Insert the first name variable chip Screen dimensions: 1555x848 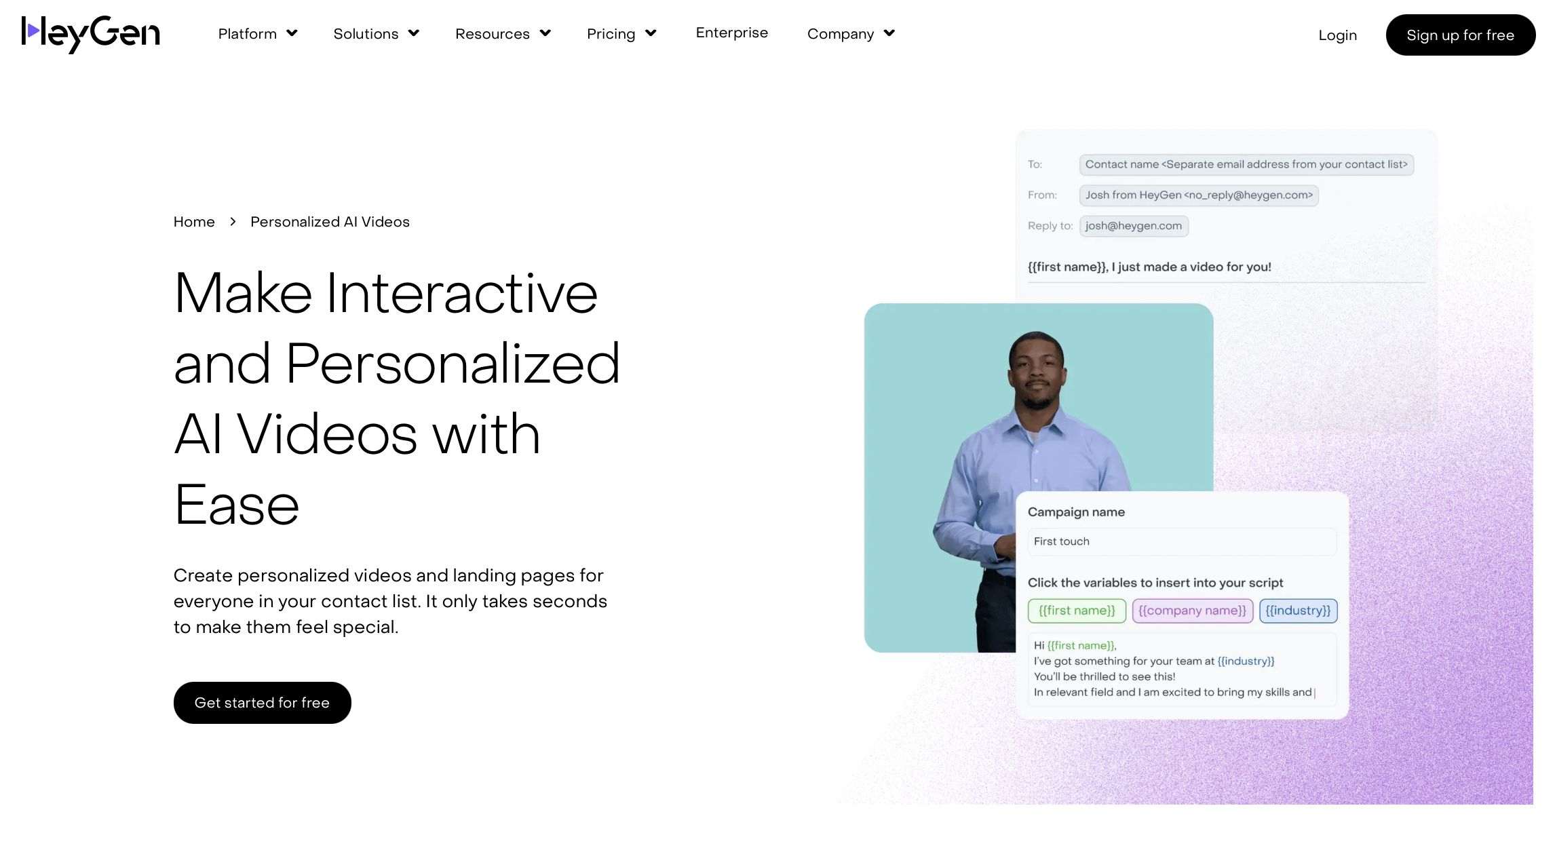pos(1077,611)
